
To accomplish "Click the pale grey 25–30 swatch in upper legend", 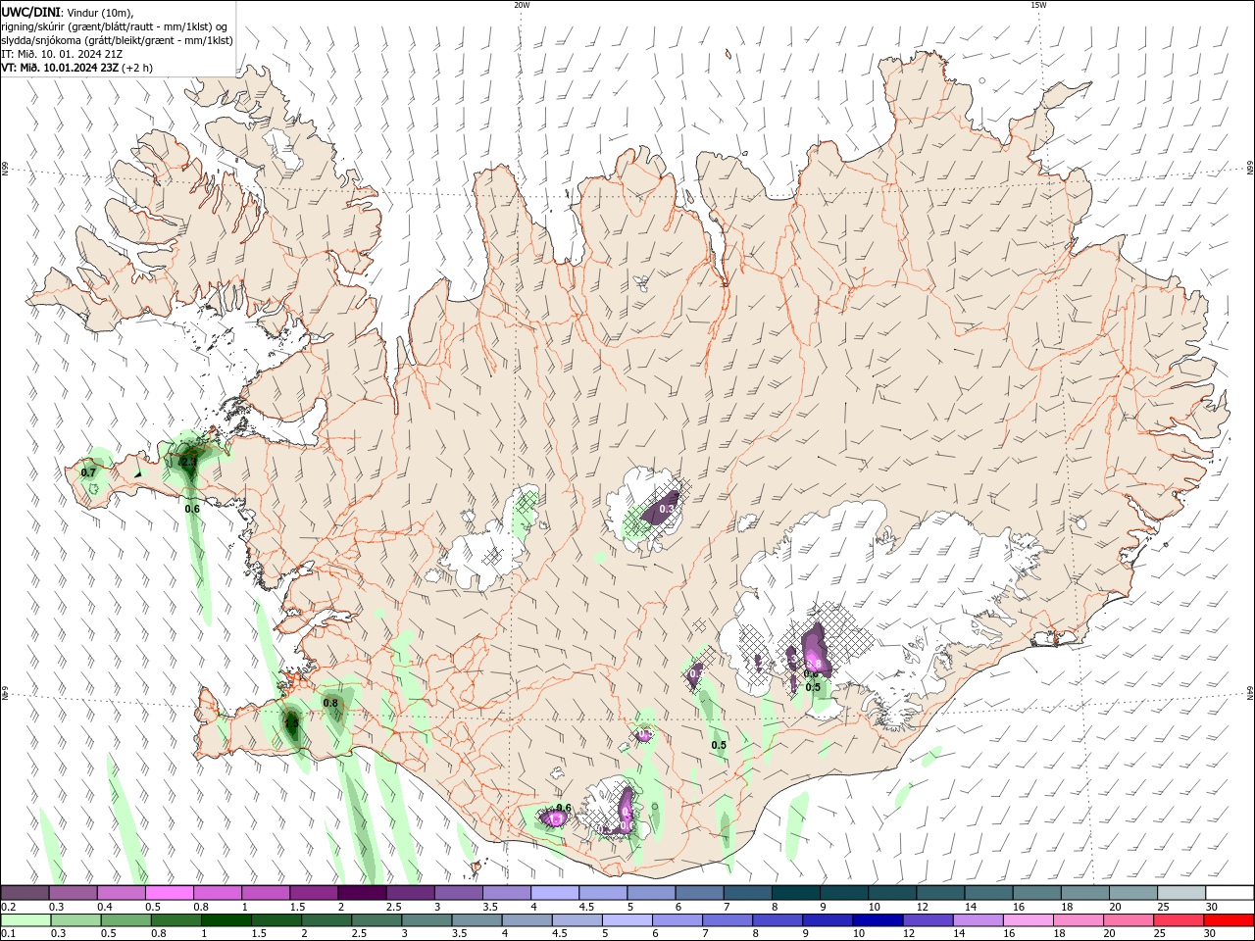I will pyautogui.click(x=1181, y=893).
